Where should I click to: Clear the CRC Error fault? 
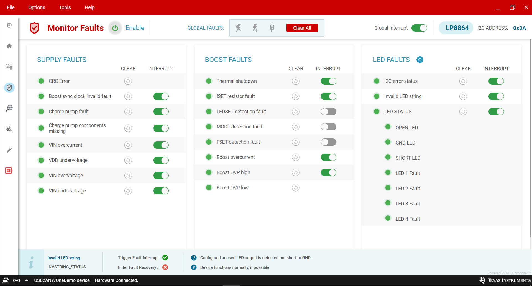click(128, 81)
